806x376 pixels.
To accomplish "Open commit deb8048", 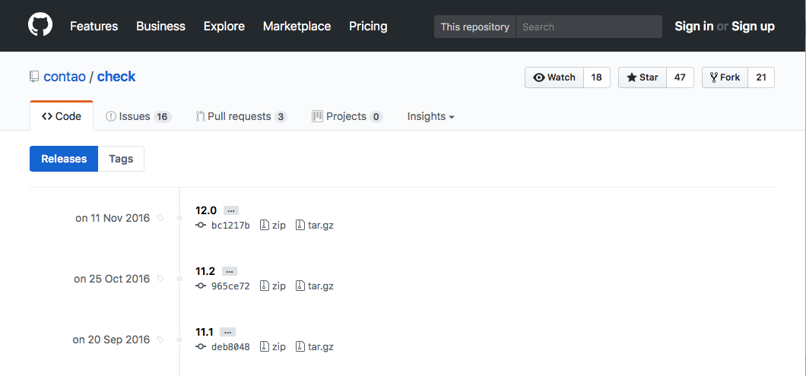I will pyautogui.click(x=230, y=346).
